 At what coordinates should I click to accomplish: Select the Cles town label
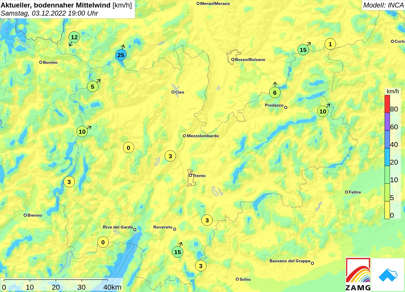click(x=180, y=92)
